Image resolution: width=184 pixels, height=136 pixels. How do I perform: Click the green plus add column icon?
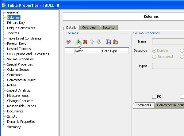pos(78,42)
